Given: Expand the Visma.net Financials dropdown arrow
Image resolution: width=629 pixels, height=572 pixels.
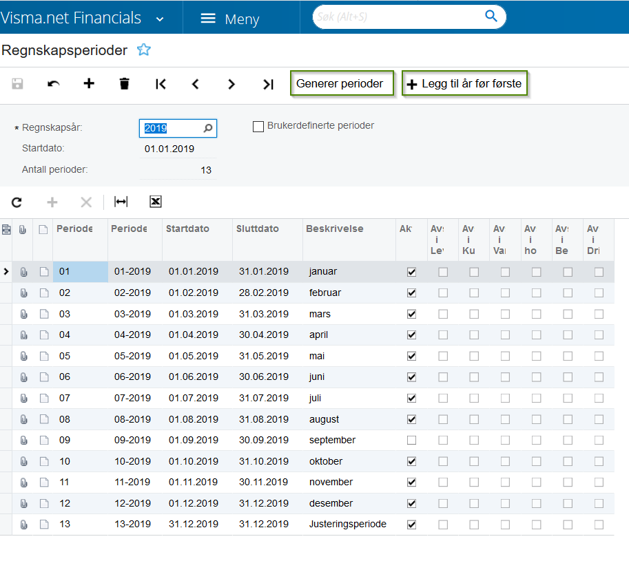Looking at the screenshot, I should (x=160, y=19).
